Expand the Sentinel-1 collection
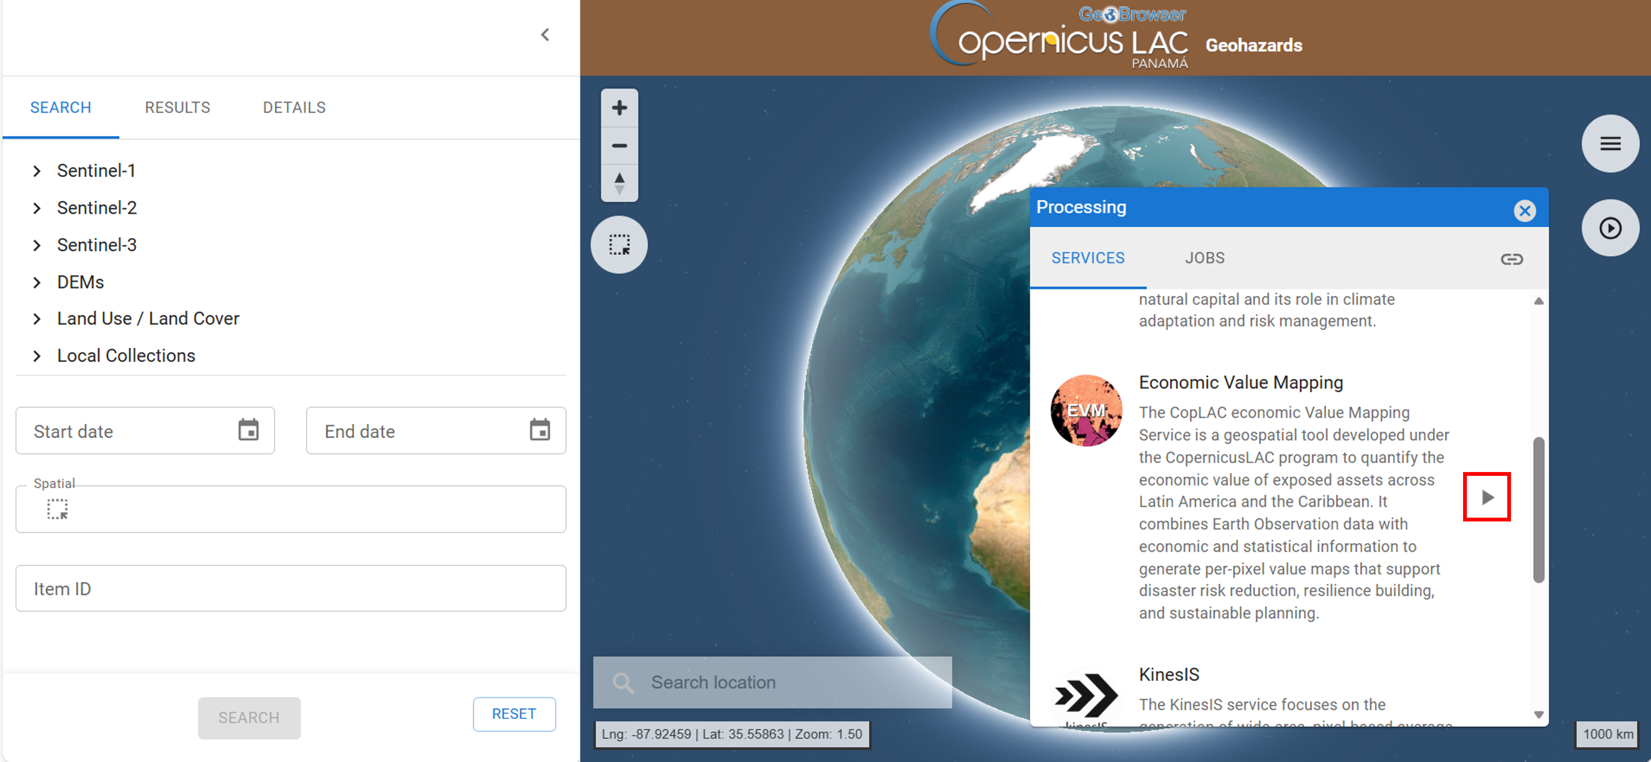This screenshot has height=762, width=1651. click(37, 171)
